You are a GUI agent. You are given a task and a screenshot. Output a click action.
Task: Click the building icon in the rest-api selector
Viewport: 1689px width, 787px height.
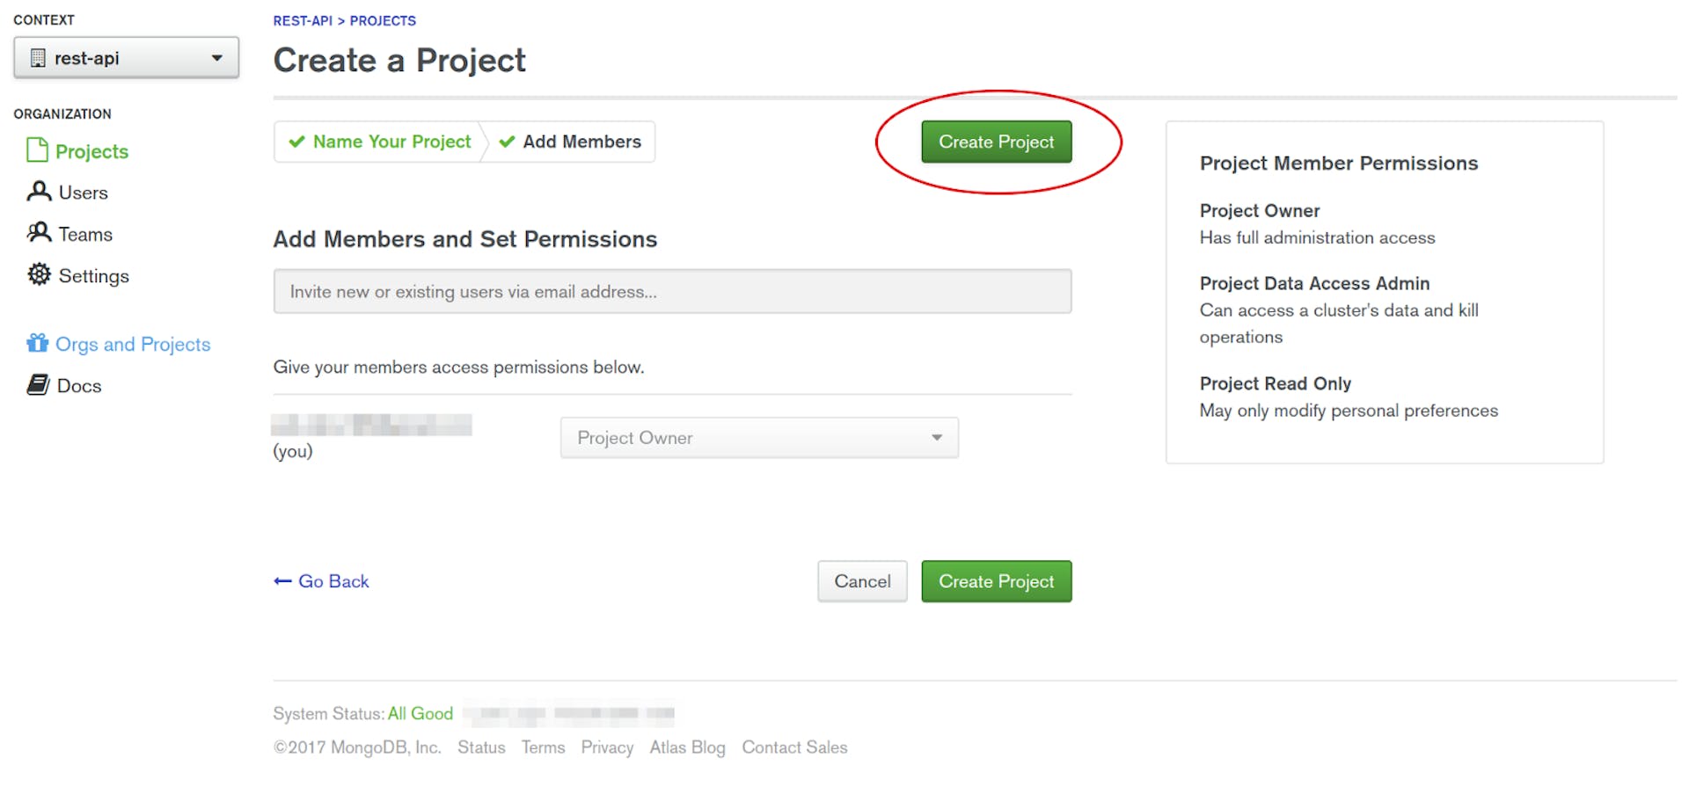point(37,58)
